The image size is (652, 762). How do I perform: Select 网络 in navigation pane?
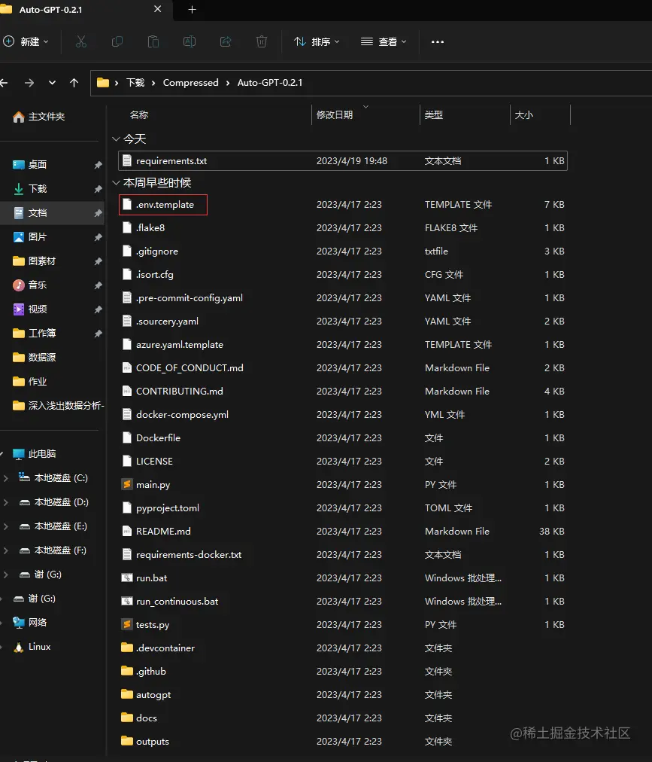29,623
